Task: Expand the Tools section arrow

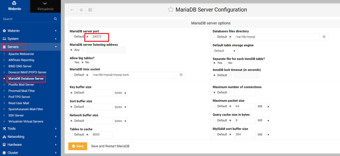Action: pyautogui.click(x=56, y=129)
